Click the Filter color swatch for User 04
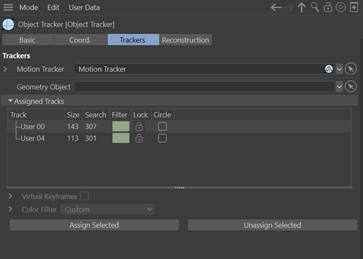The width and height of the screenshot is (363, 259). 121,138
